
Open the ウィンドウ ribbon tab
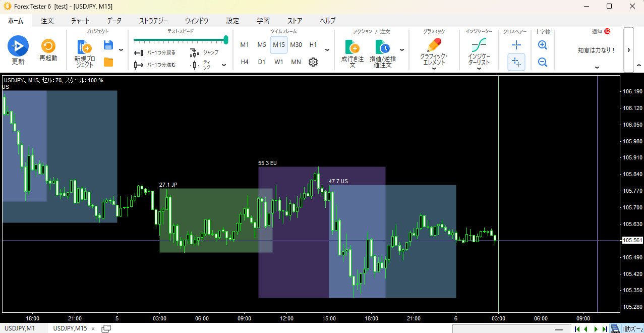197,21
